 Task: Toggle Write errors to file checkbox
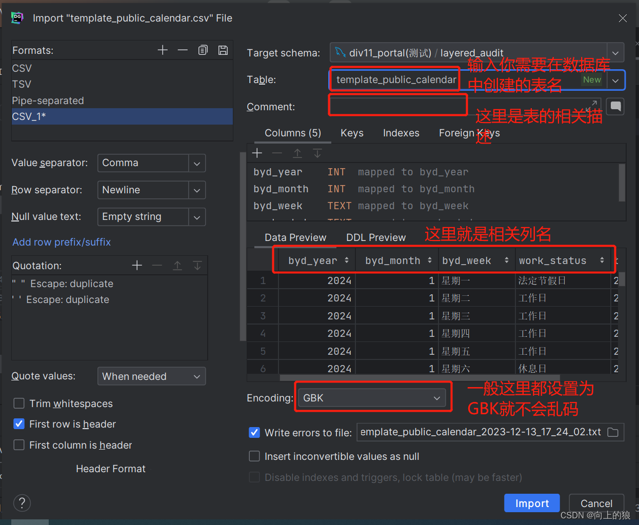[254, 433]
